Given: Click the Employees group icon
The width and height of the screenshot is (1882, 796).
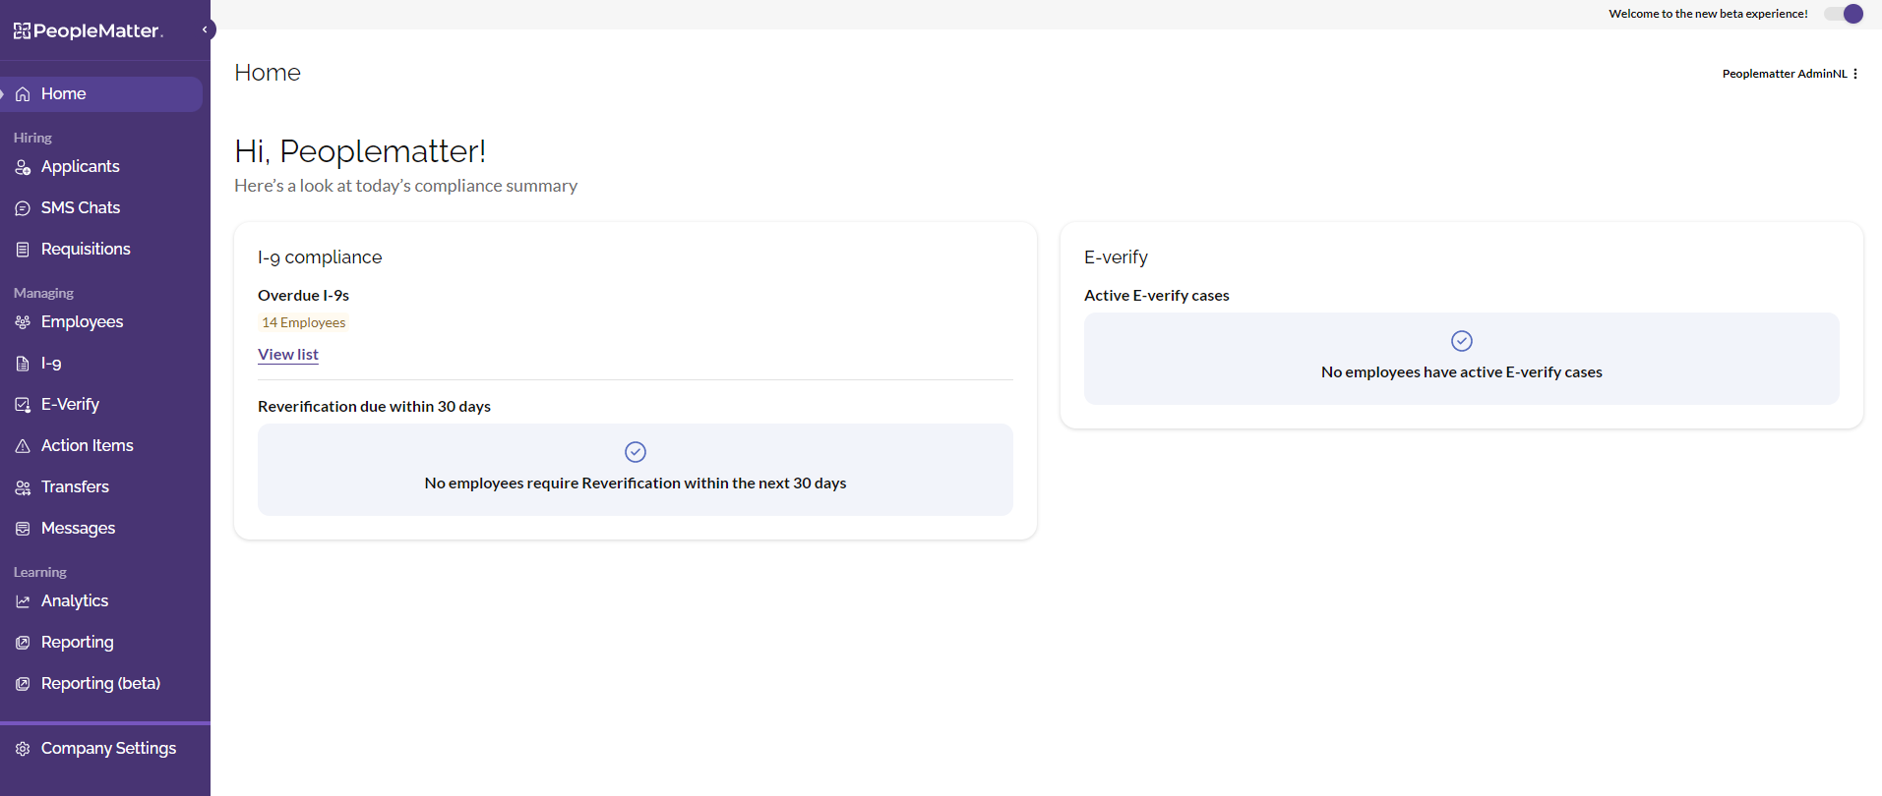Looking at the screenshot, I should click(x=23, y=322).
